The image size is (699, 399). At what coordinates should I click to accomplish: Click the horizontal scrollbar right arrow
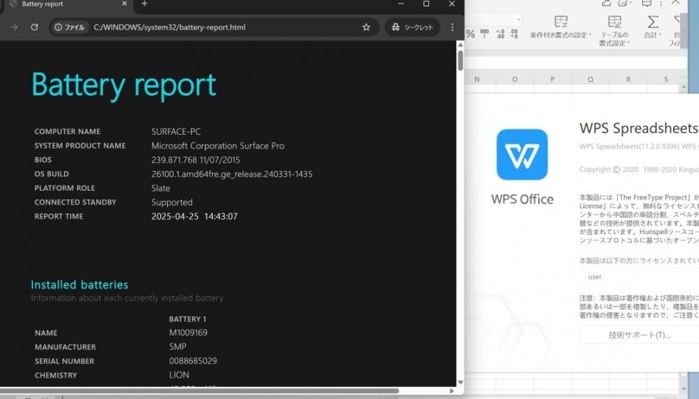coord(452,391)
